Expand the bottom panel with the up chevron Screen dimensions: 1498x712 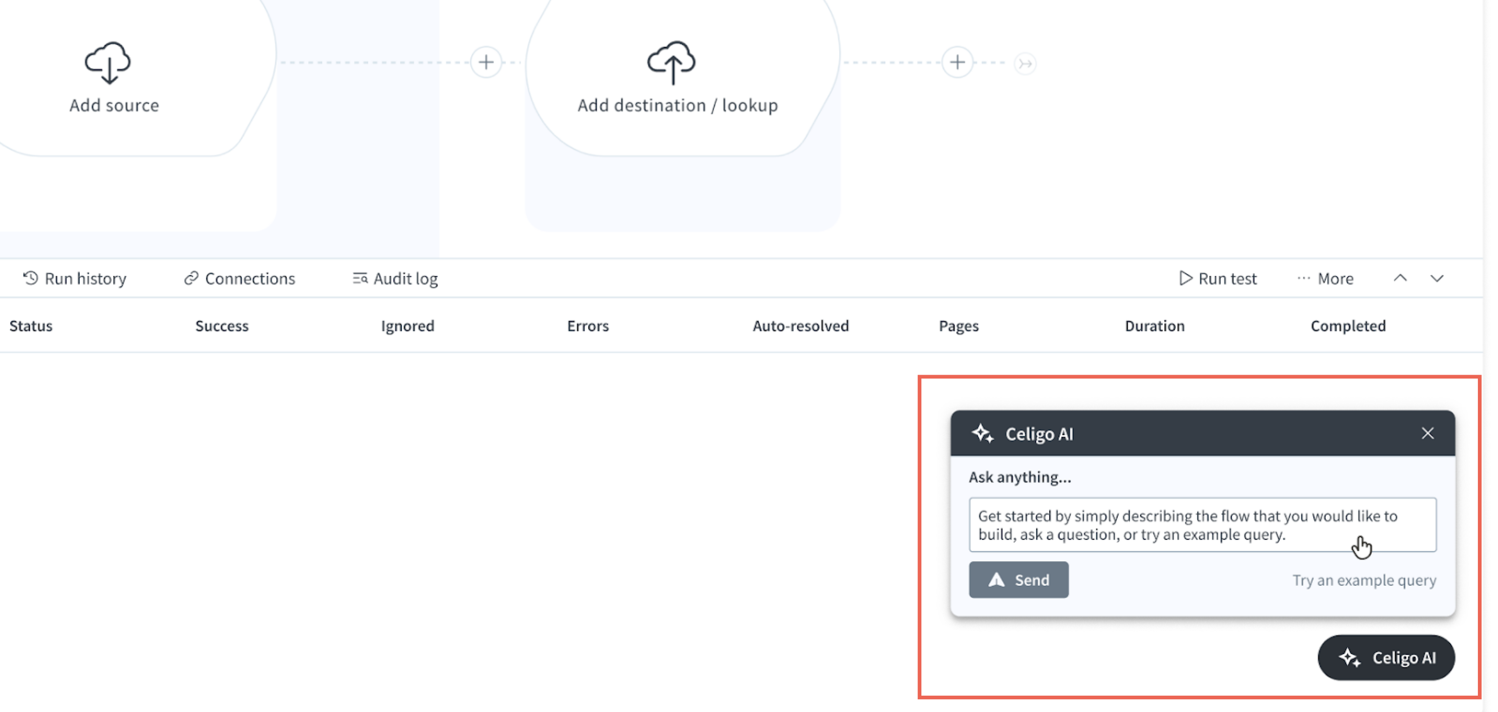(1400, 278)
